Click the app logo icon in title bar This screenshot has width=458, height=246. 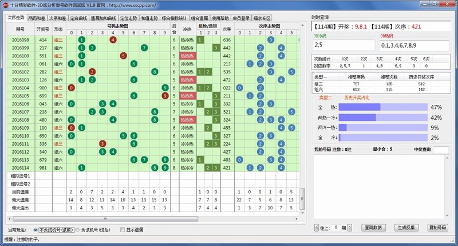tap(5, 5)
